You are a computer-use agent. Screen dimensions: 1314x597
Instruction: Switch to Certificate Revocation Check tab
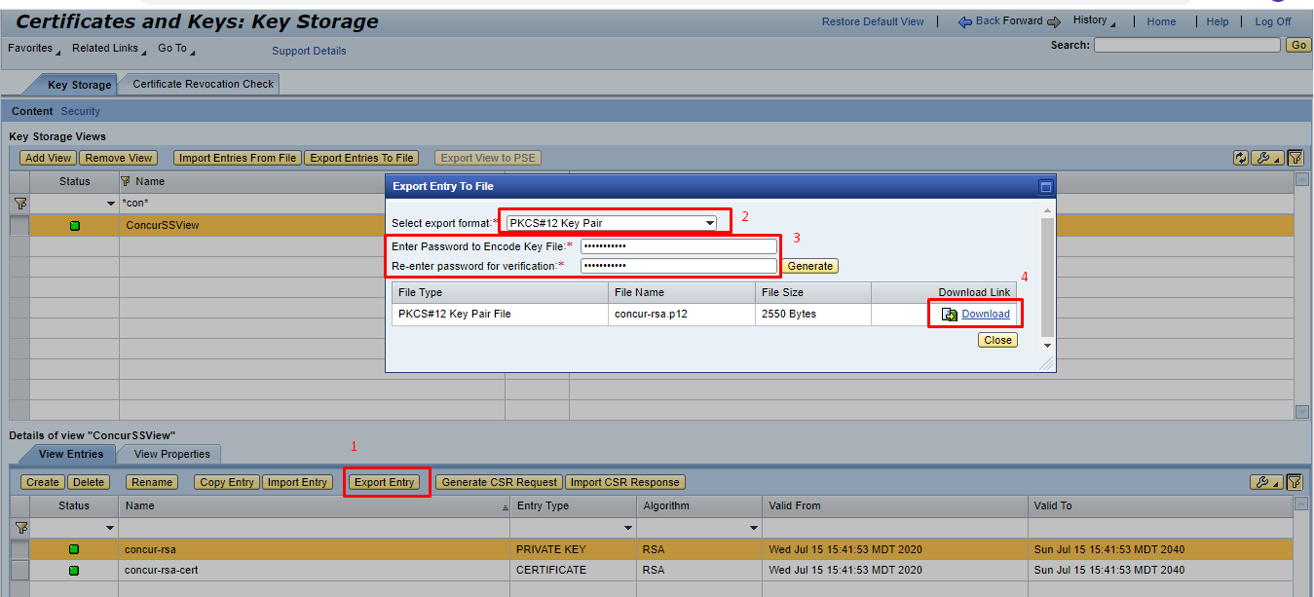click(203, 84)
